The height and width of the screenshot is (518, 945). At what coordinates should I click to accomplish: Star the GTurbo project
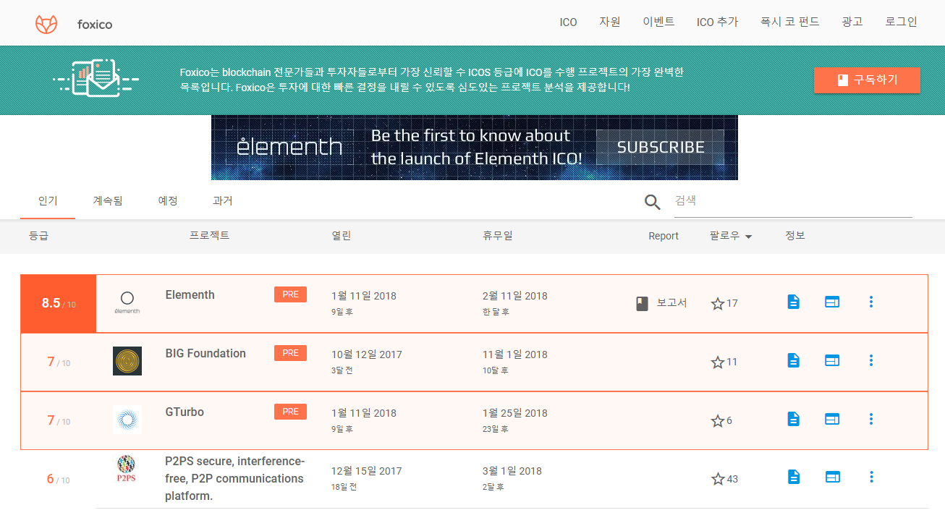(718, 421)
